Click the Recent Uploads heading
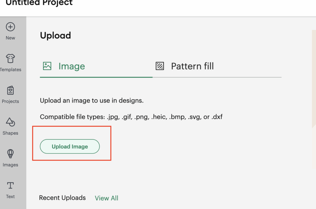 point(62,198)
